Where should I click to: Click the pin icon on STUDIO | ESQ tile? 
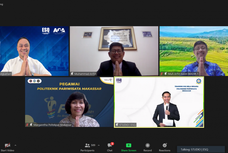(117, 125)
